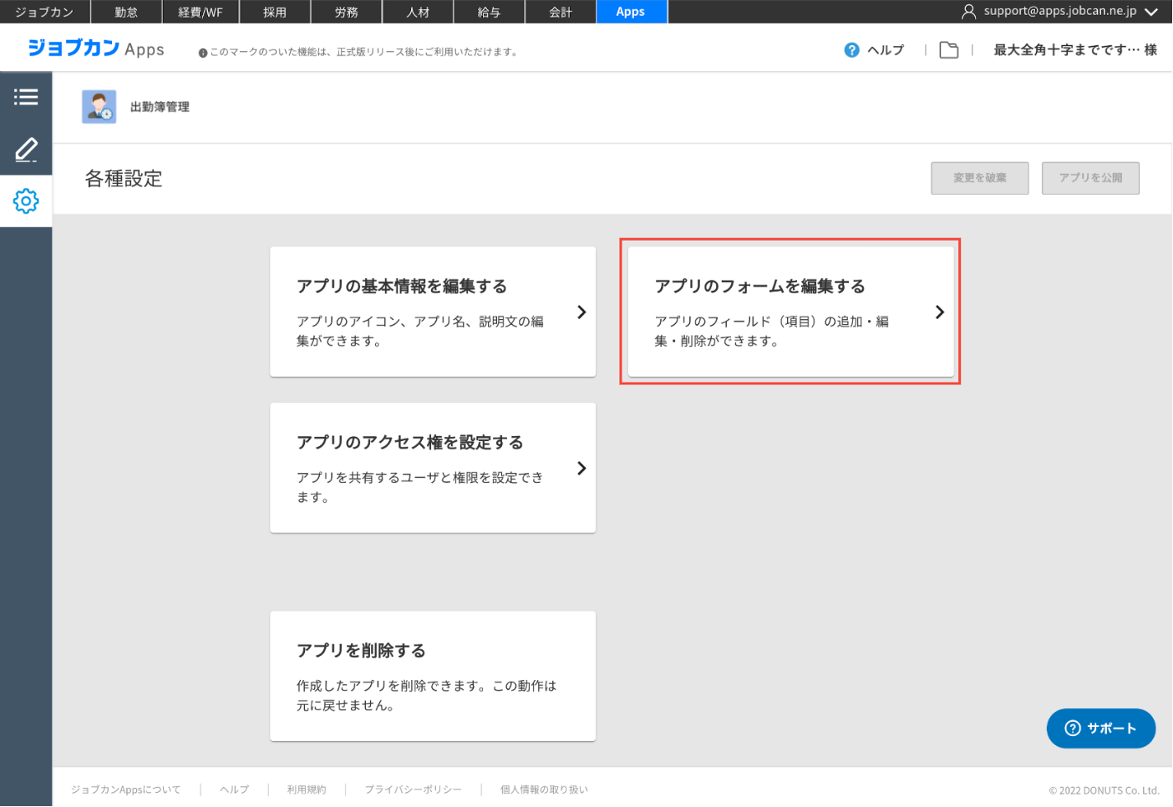Screen dimensions: 1173x807
Task: Open アプリのアクセス権を設定する card chevron
Action: [581, 468]
